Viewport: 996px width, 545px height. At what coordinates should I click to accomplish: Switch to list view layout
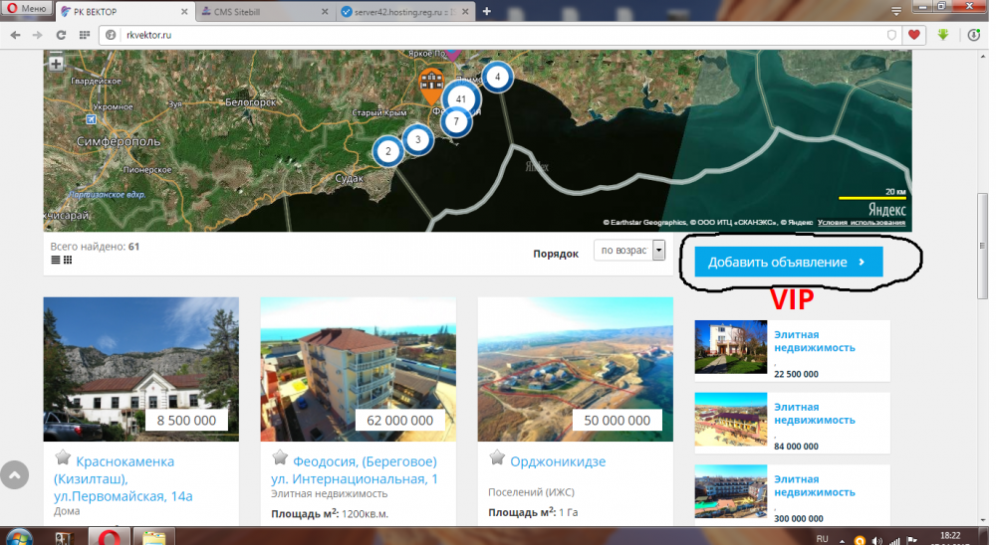coord(56,260)
